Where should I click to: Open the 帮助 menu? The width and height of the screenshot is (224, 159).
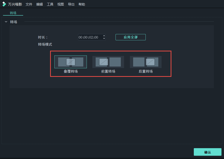[x=82, y=4]
